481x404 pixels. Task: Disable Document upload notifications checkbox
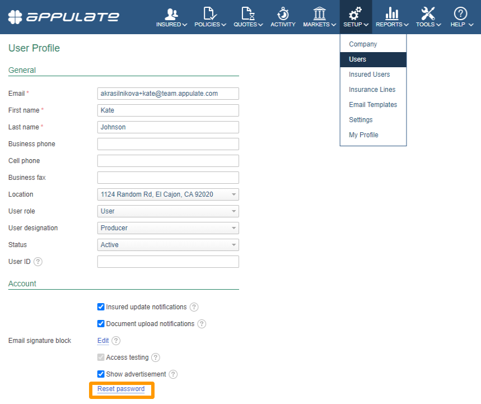tap(101, 324)
